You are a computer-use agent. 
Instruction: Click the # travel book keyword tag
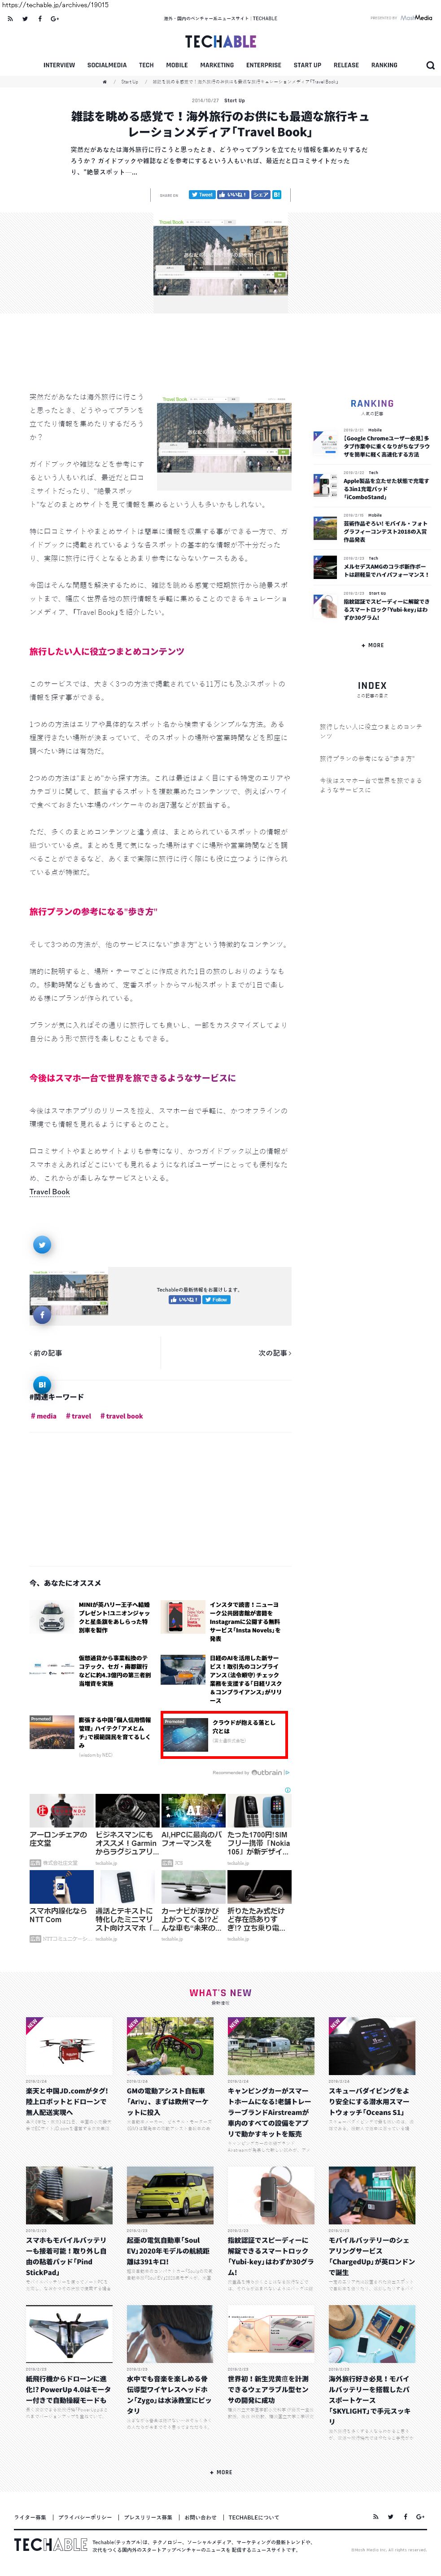[121, 1416]
